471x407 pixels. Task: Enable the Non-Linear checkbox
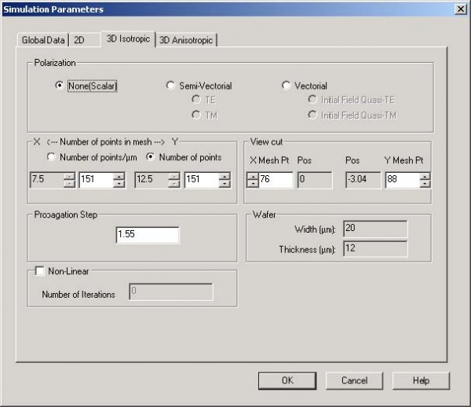(39, 271)
